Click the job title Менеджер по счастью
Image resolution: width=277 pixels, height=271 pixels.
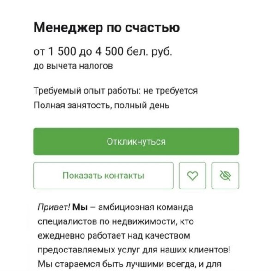(x=107, y=28)
